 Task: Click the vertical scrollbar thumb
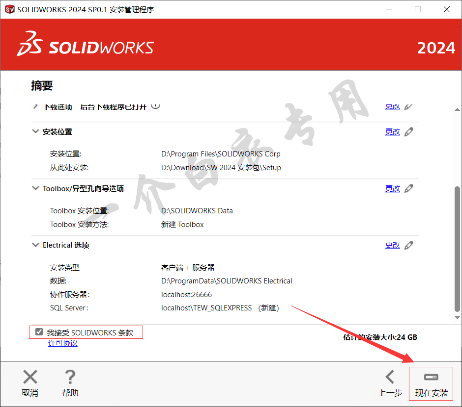click(x=457, y=249)
